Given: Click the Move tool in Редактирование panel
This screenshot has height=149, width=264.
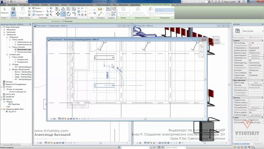Looking at the screenshot, I should pyautogui.click(x=58, y=14).
